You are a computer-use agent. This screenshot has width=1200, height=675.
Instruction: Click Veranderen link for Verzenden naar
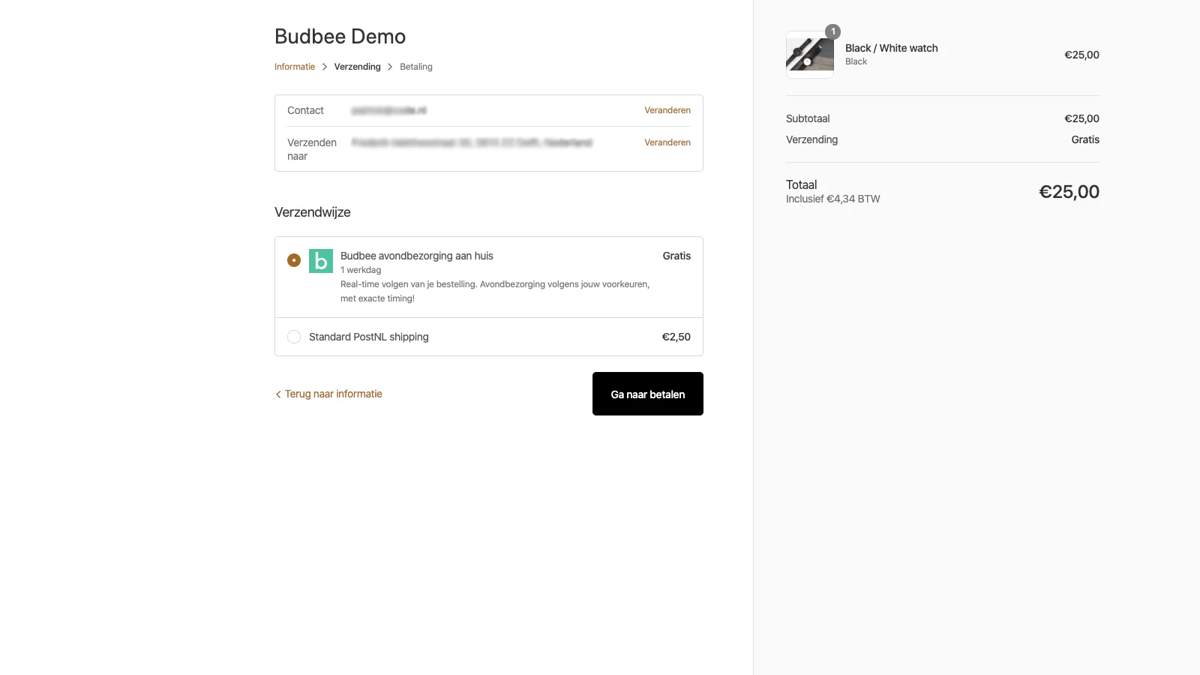pos(667,142)
